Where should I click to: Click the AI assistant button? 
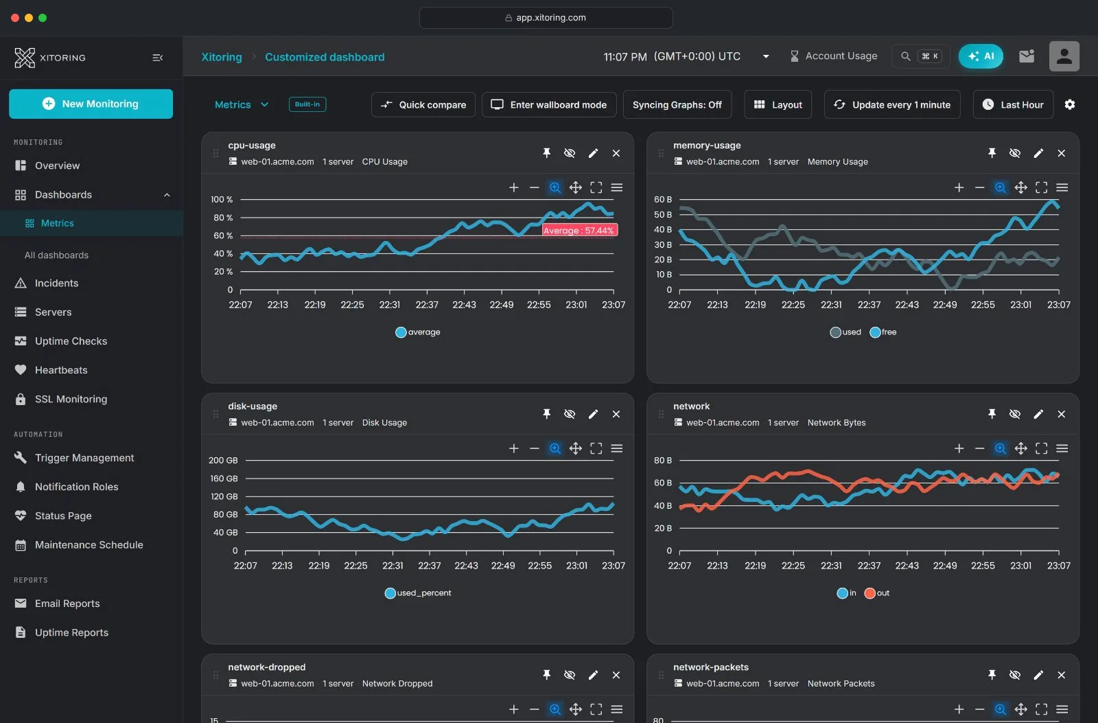[x=981, y=56]
